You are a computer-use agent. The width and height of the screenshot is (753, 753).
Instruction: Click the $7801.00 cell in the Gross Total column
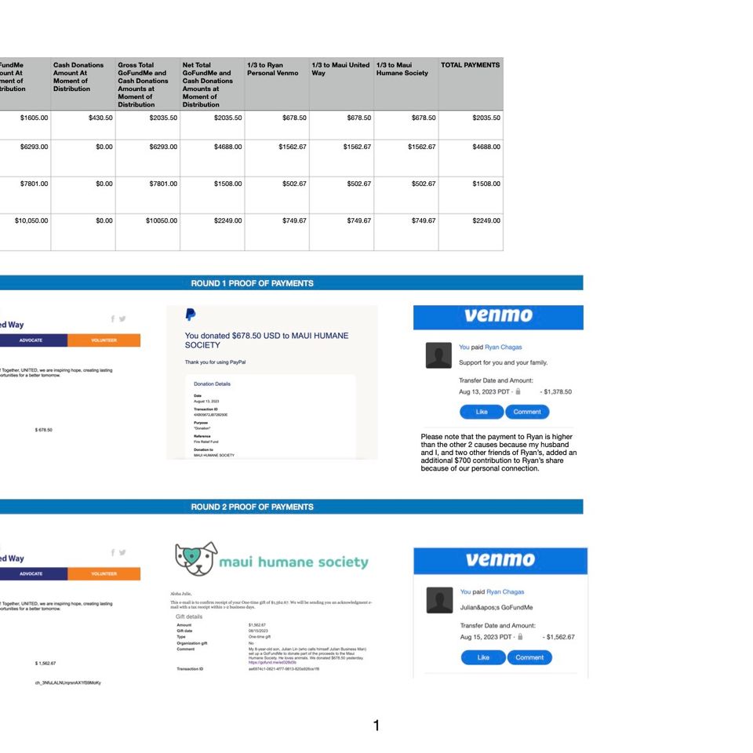click(147, 195)
